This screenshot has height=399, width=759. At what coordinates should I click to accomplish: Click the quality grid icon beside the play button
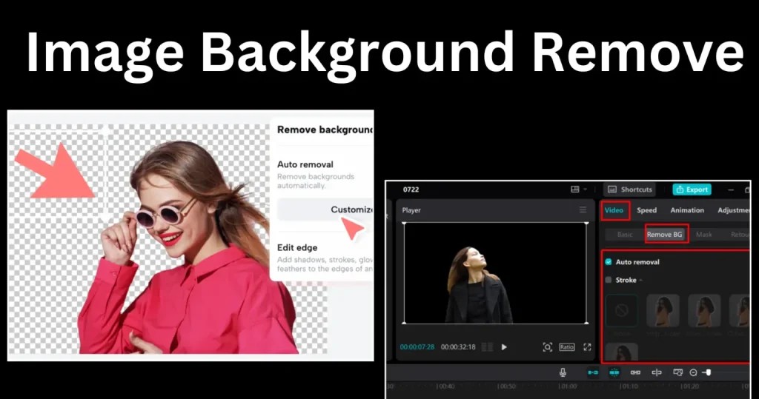coord(488,346)
